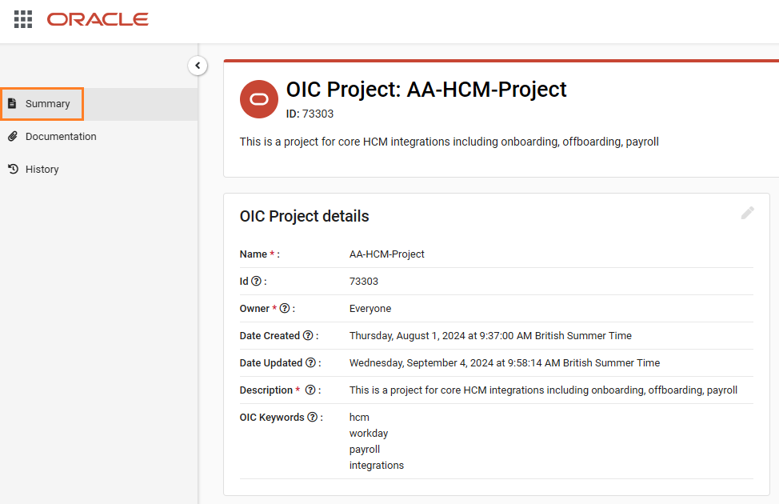Viewport: 779px width, 504px height.
Task: Click the red OIC project circle icon
Action: (259, 99)
